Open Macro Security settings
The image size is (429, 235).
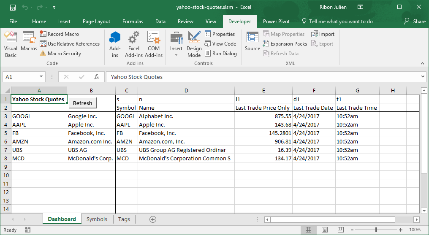60,53
